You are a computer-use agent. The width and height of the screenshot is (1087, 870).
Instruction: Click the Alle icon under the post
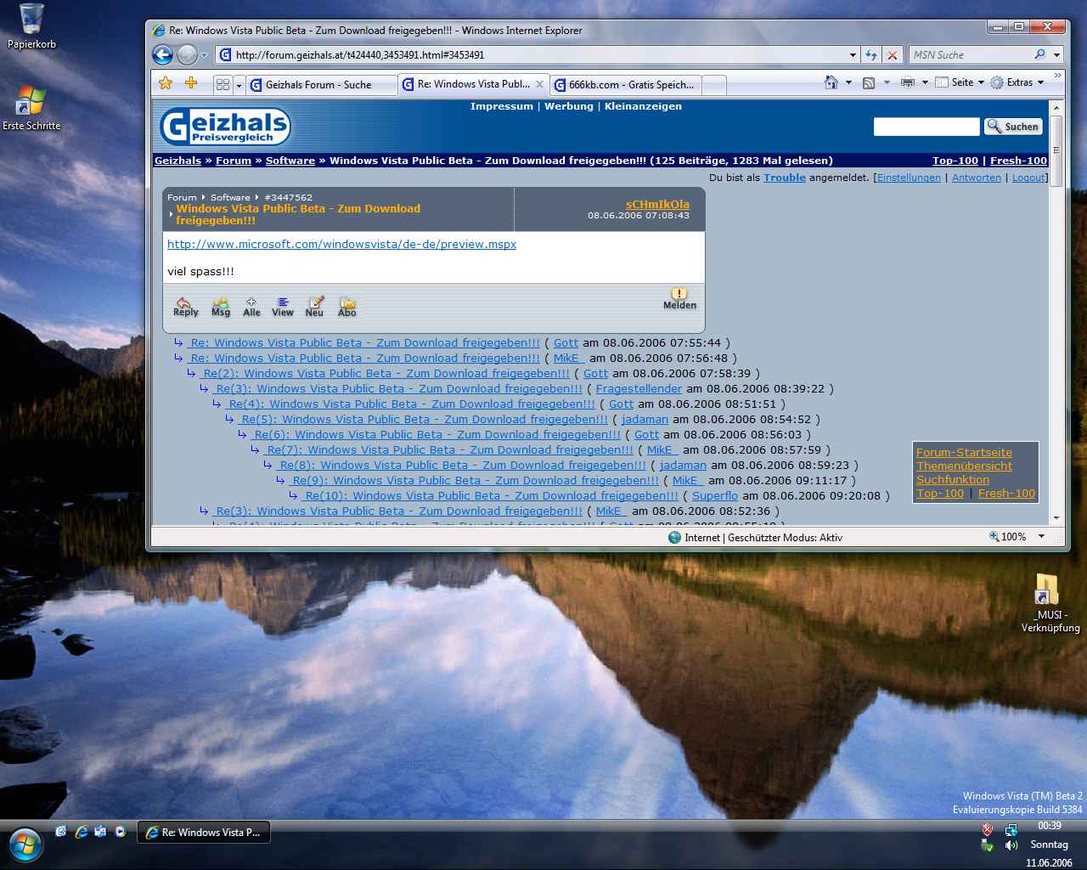(x=251, y=307)
